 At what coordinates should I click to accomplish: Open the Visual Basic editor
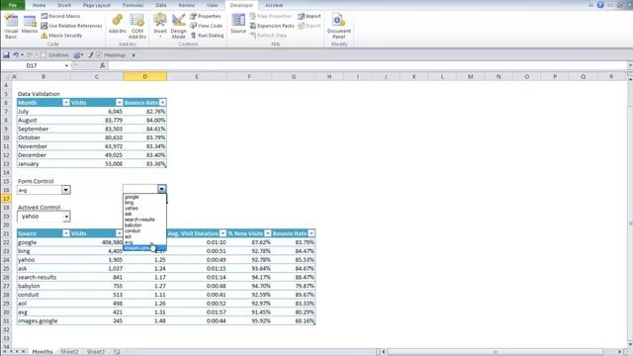pos(11,26)
